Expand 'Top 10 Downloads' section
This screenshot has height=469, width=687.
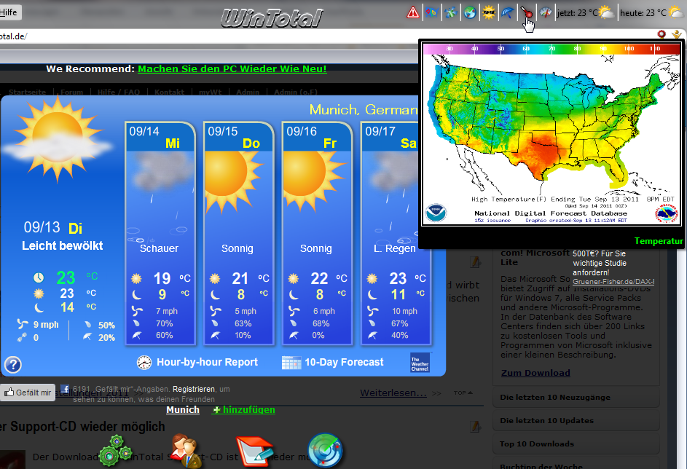pyautogui.click(x=576, y=444)
